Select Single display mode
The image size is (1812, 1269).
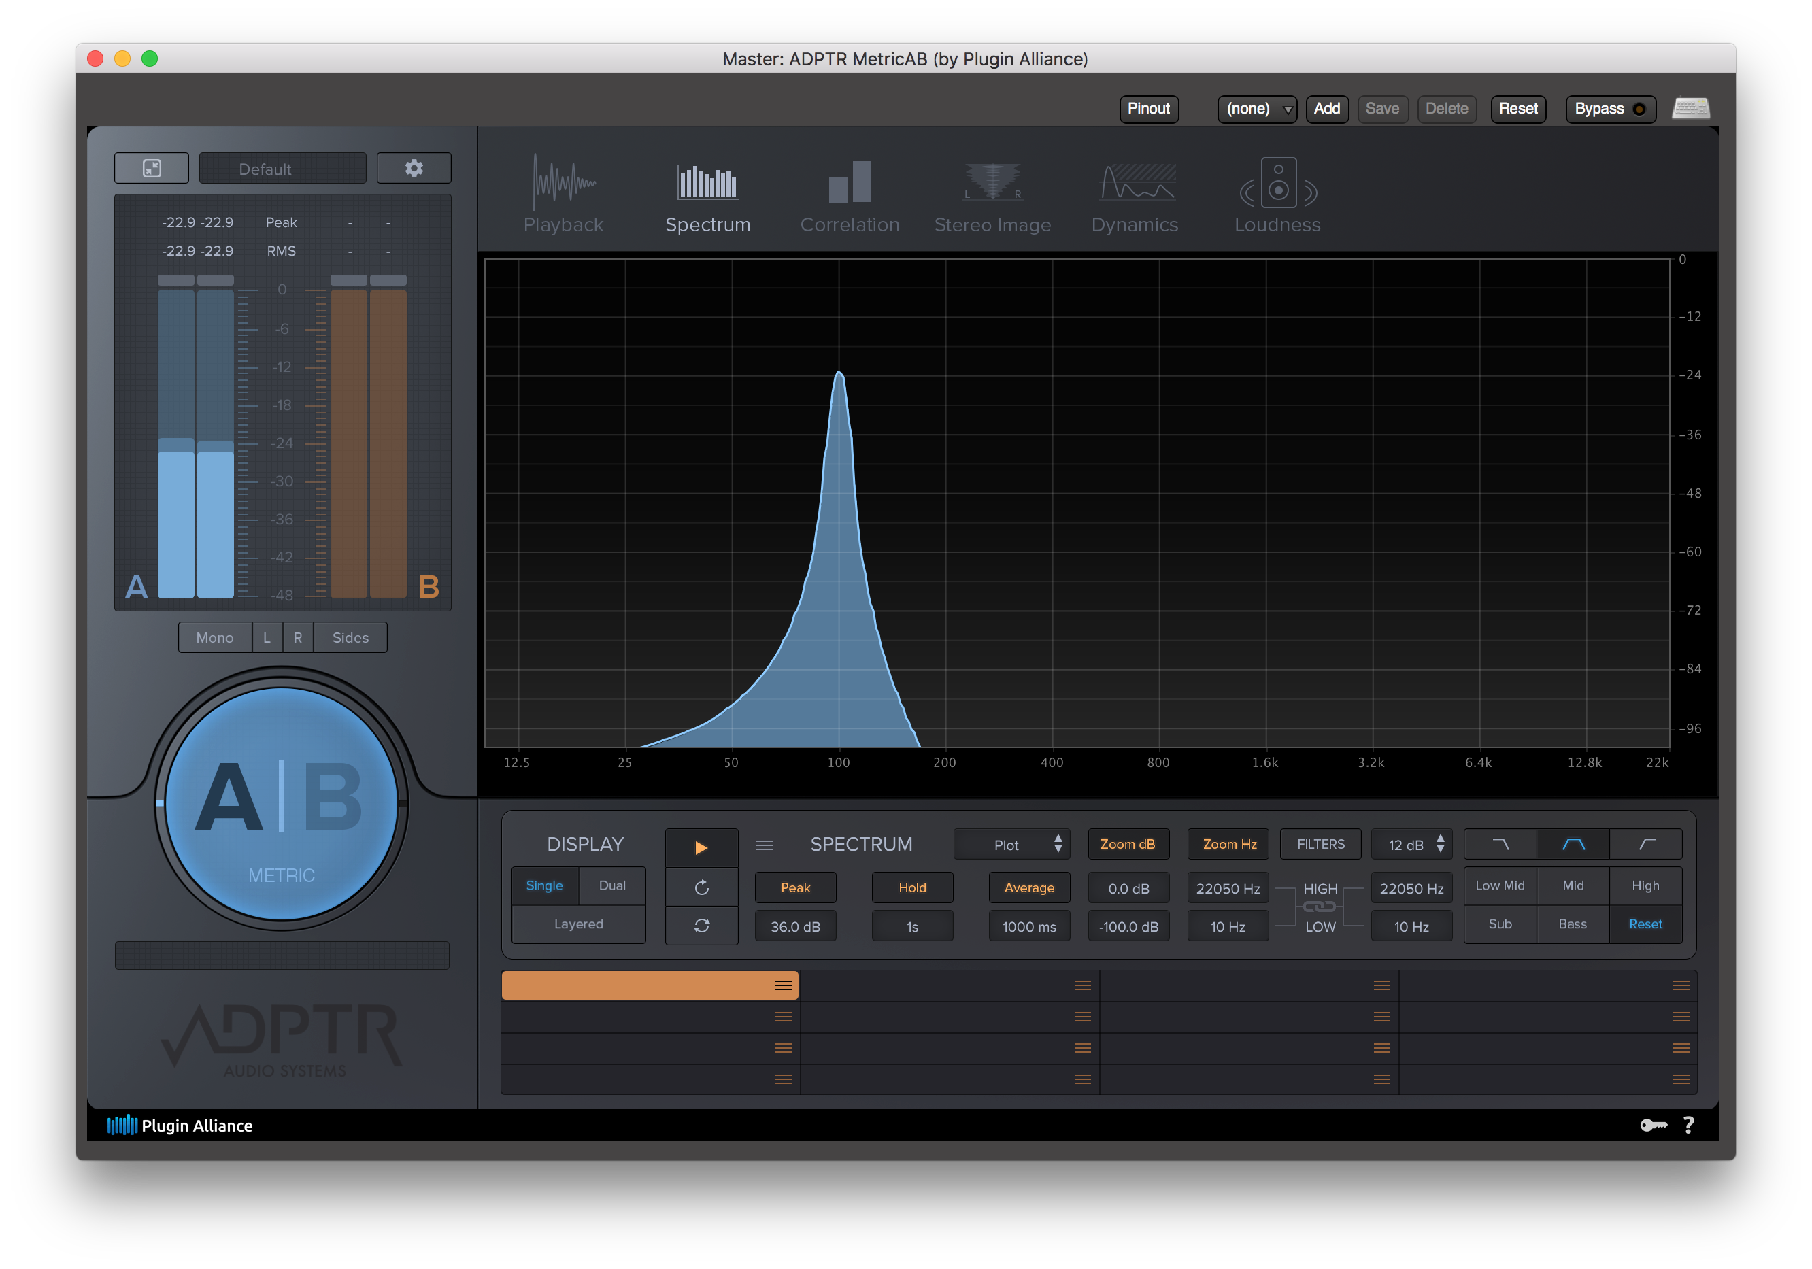coord(545,885)
